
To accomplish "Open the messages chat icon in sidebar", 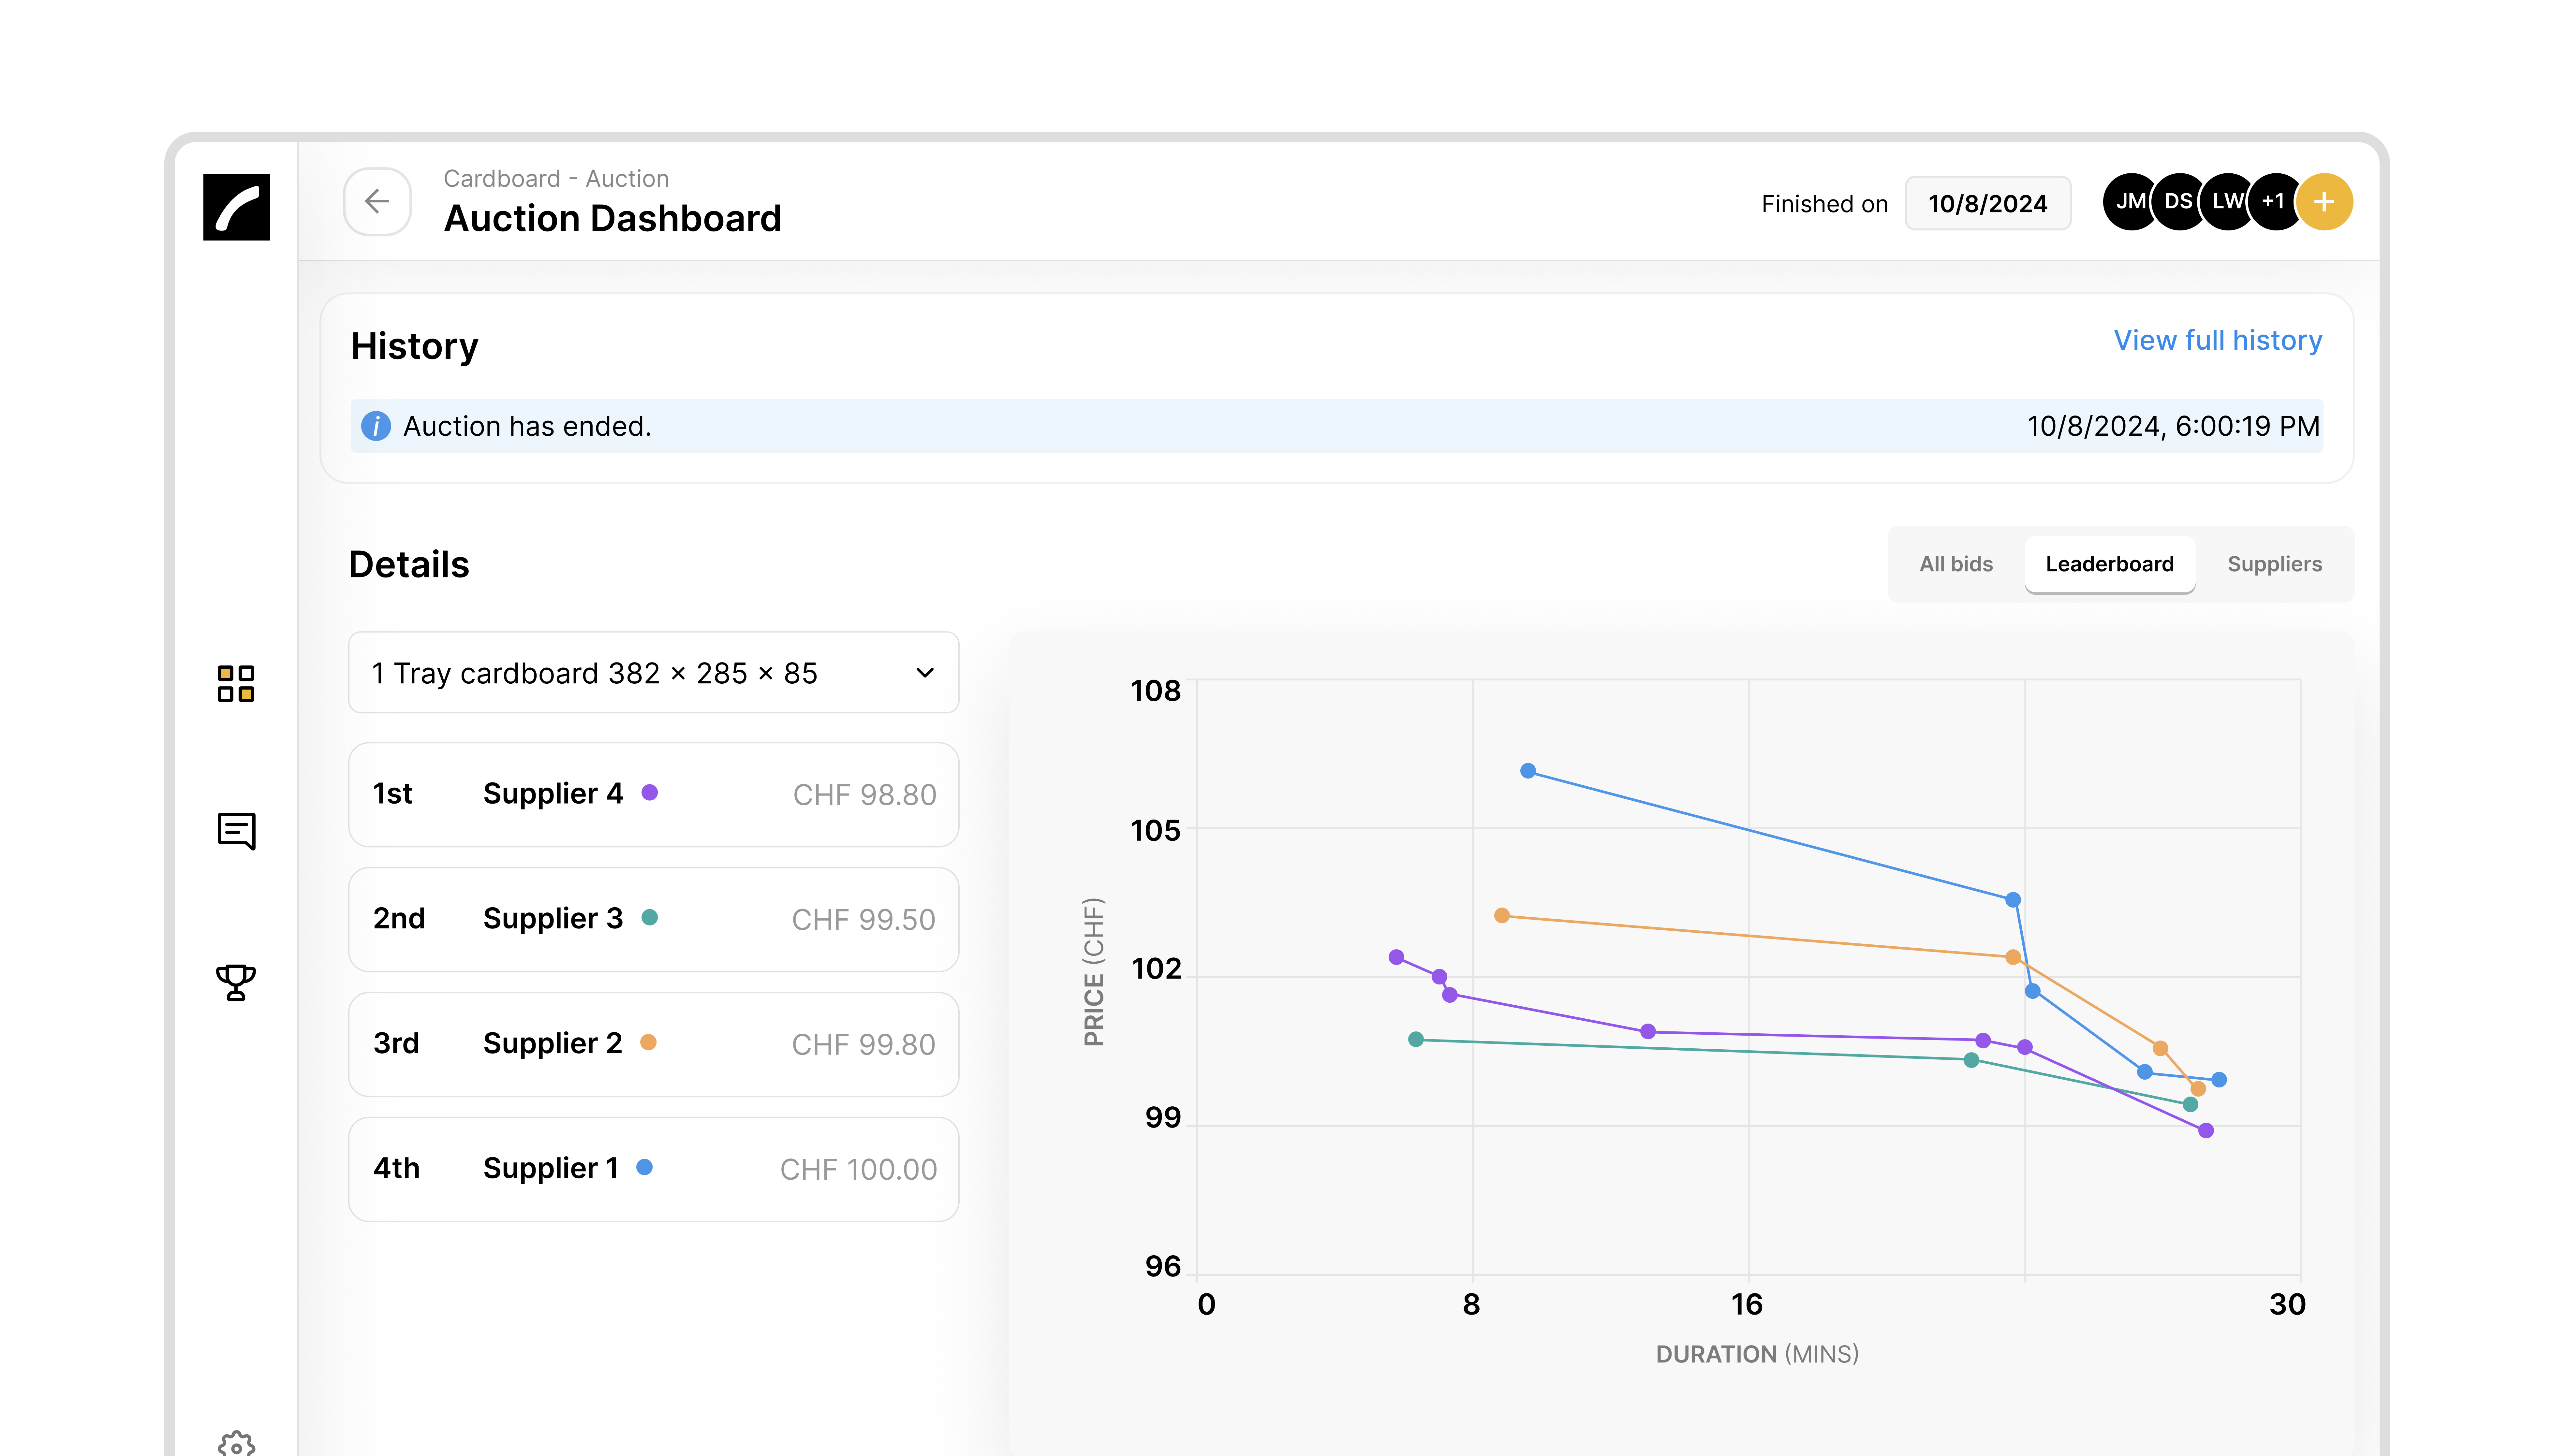I will click(236, 830).
